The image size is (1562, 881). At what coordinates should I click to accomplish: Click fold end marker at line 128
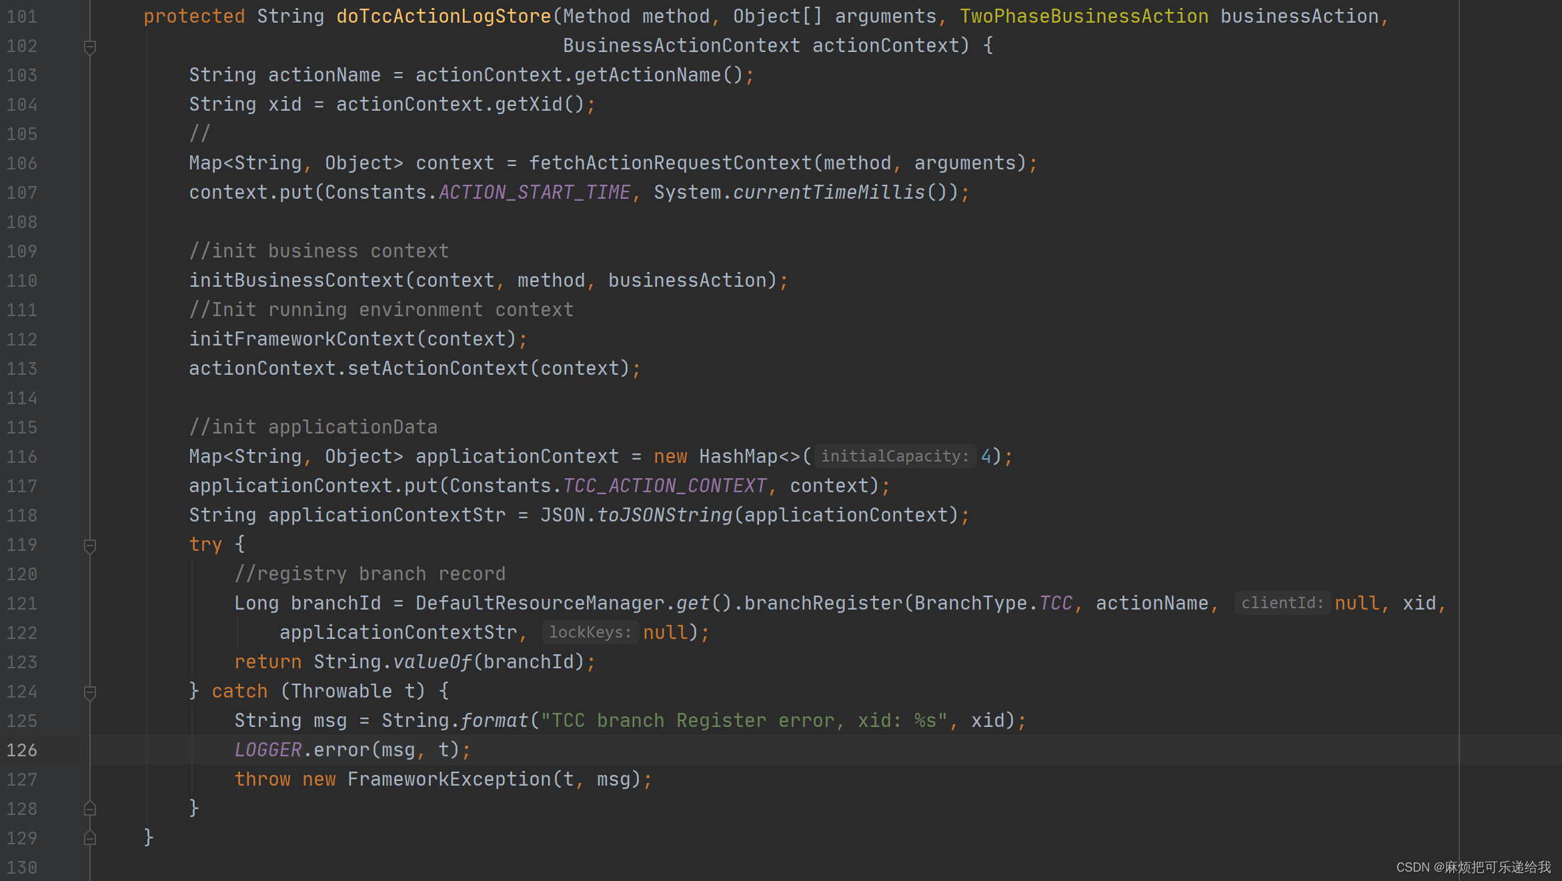(90, 808)
